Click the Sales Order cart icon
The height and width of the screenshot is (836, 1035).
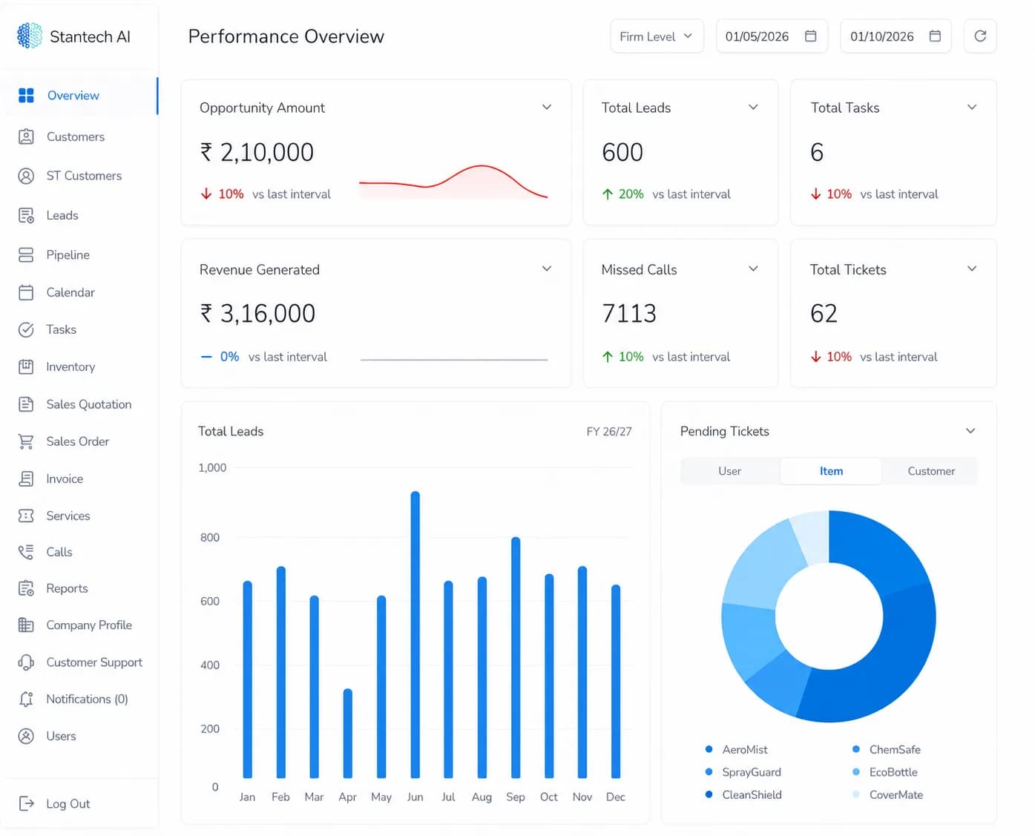click(26, 441)
